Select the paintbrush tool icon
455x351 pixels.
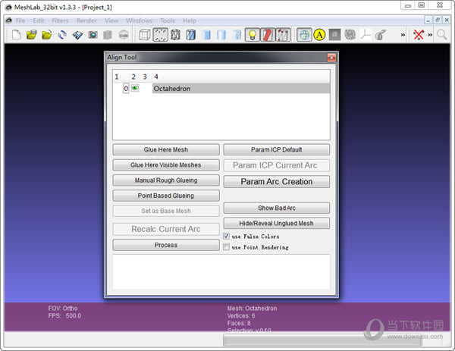tap(381, 35)
